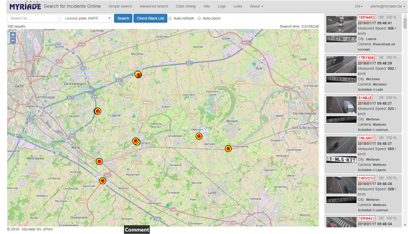Enable the Auto-refresh checkbox
This screenshot has width=416, height=234.
pos(170,19)
